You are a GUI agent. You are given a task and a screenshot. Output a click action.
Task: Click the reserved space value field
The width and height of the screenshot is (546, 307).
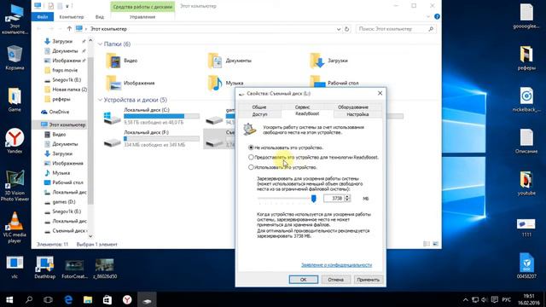coord(334,199)
